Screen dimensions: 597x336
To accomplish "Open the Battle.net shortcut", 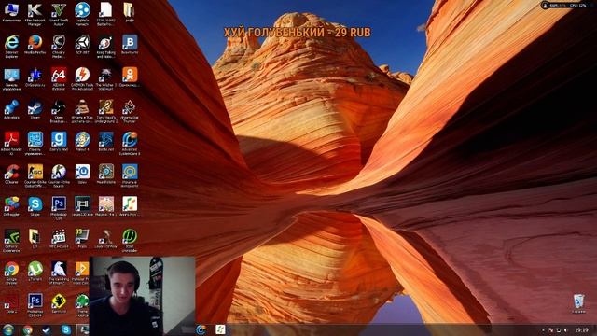I will pyautogui.click(x=105, y=142).
